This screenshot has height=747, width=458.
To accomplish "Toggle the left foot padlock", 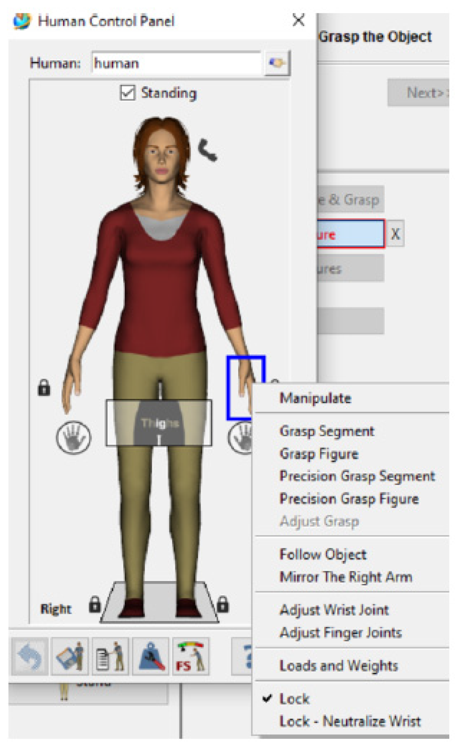I will click(x=223, y=604).
